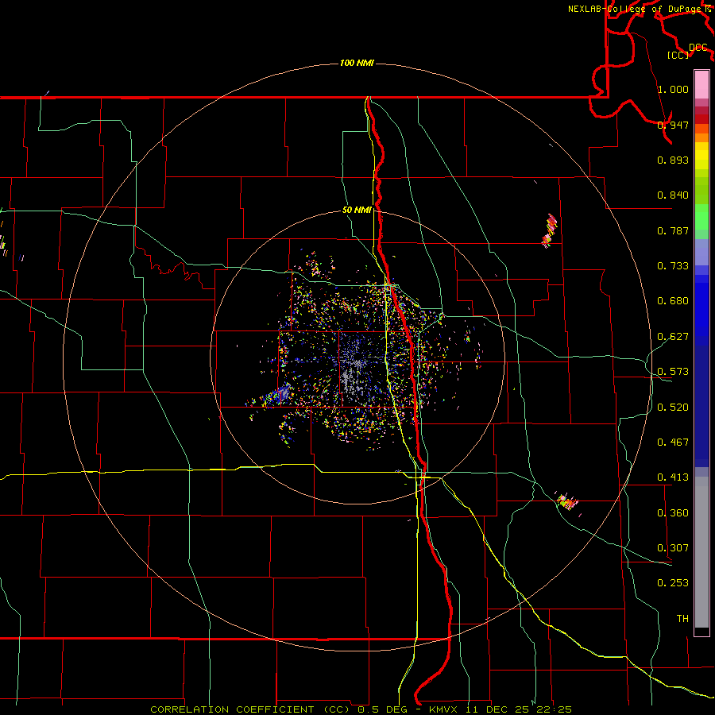
Task: Click the 0.680 legend value
Action: [673, 301]
